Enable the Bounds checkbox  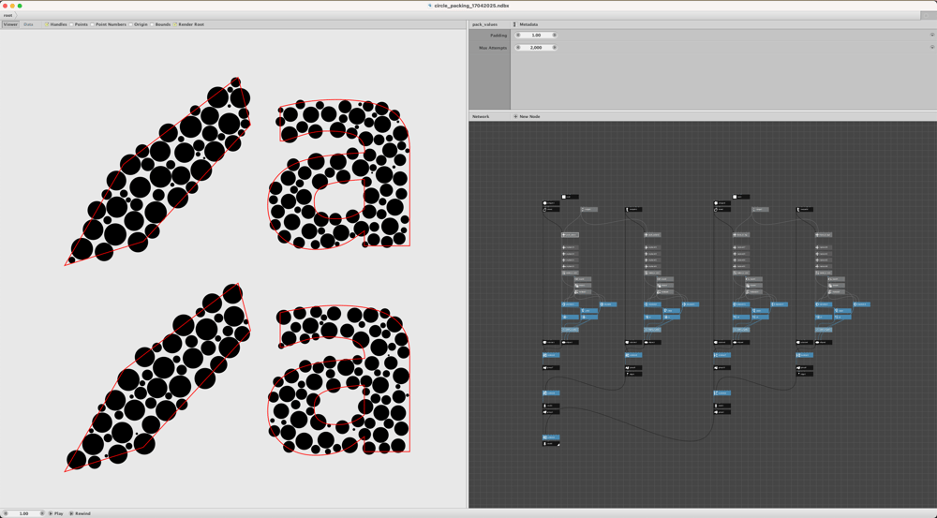point(152,24)
